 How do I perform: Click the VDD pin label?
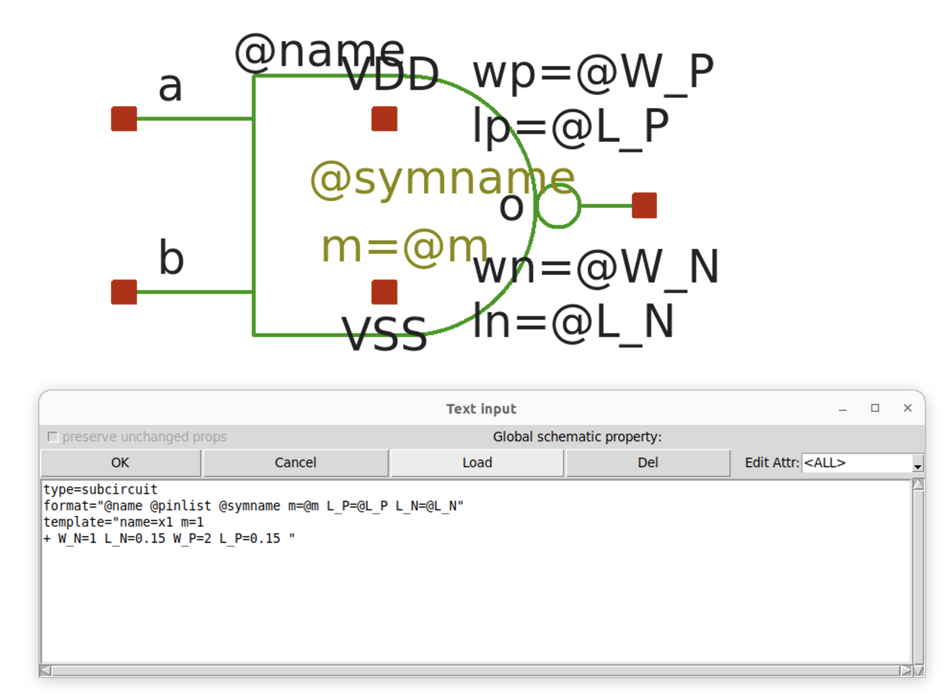click(391, 74)
